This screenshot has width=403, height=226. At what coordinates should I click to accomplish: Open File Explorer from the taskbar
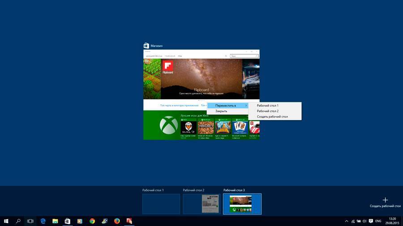point(56,221)
